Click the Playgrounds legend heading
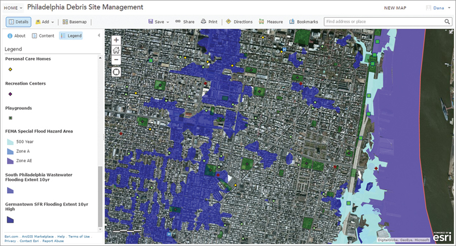Image resolution: width=456 pixels, height=246 pixels. pyautogui.click(x=19, y=108)
